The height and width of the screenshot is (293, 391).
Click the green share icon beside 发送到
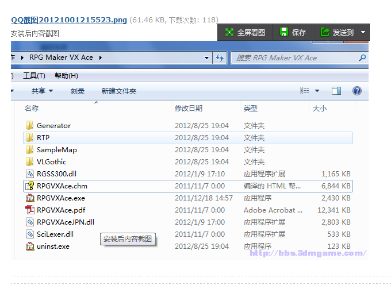pyautogui.click(x=325, y=32)
